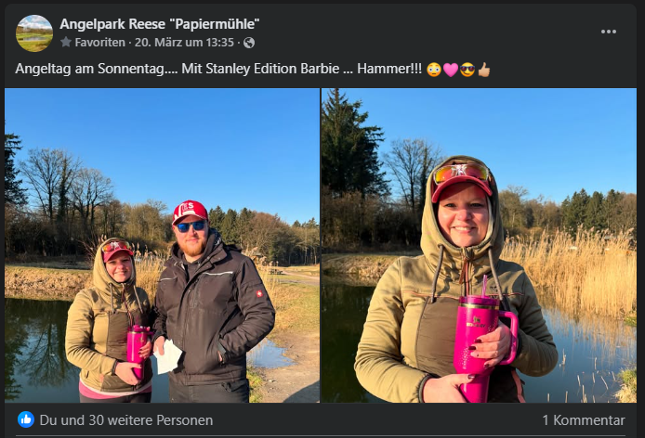Screen dimensions: 645x438
Task: Click the pink heart emoji in the caption
Action: (451, 70)
